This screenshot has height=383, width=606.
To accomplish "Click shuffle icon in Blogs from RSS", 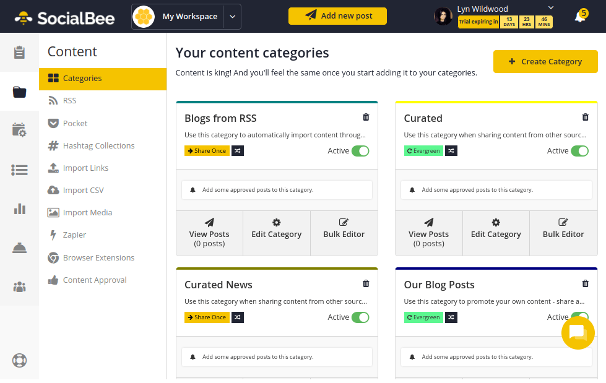I will [x=238, y=151].
